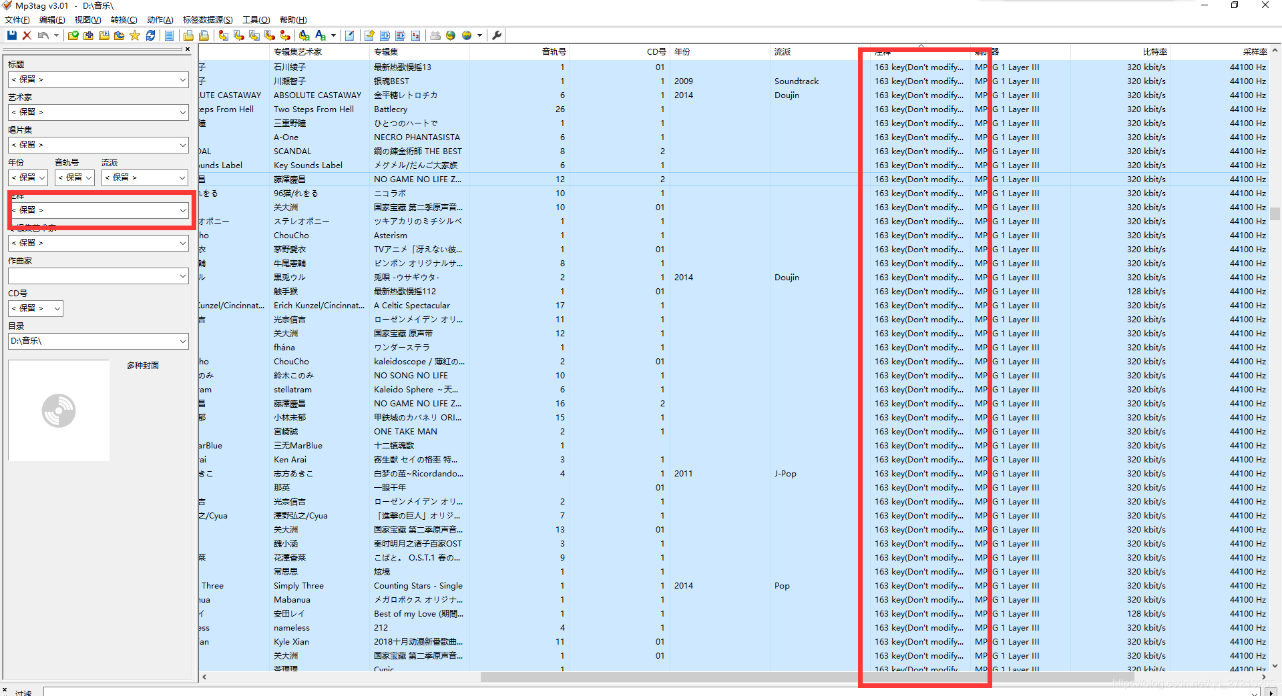Sort by the 音轨号 column header
The height and width of the screenshot is (696, 1282).
pos(519,51)
